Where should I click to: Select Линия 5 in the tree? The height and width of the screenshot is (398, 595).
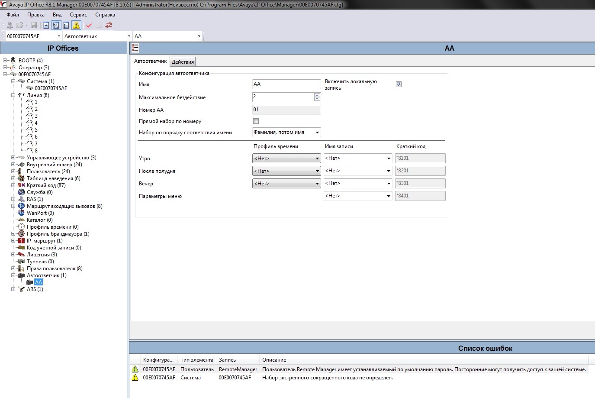(x=36, y=130)
